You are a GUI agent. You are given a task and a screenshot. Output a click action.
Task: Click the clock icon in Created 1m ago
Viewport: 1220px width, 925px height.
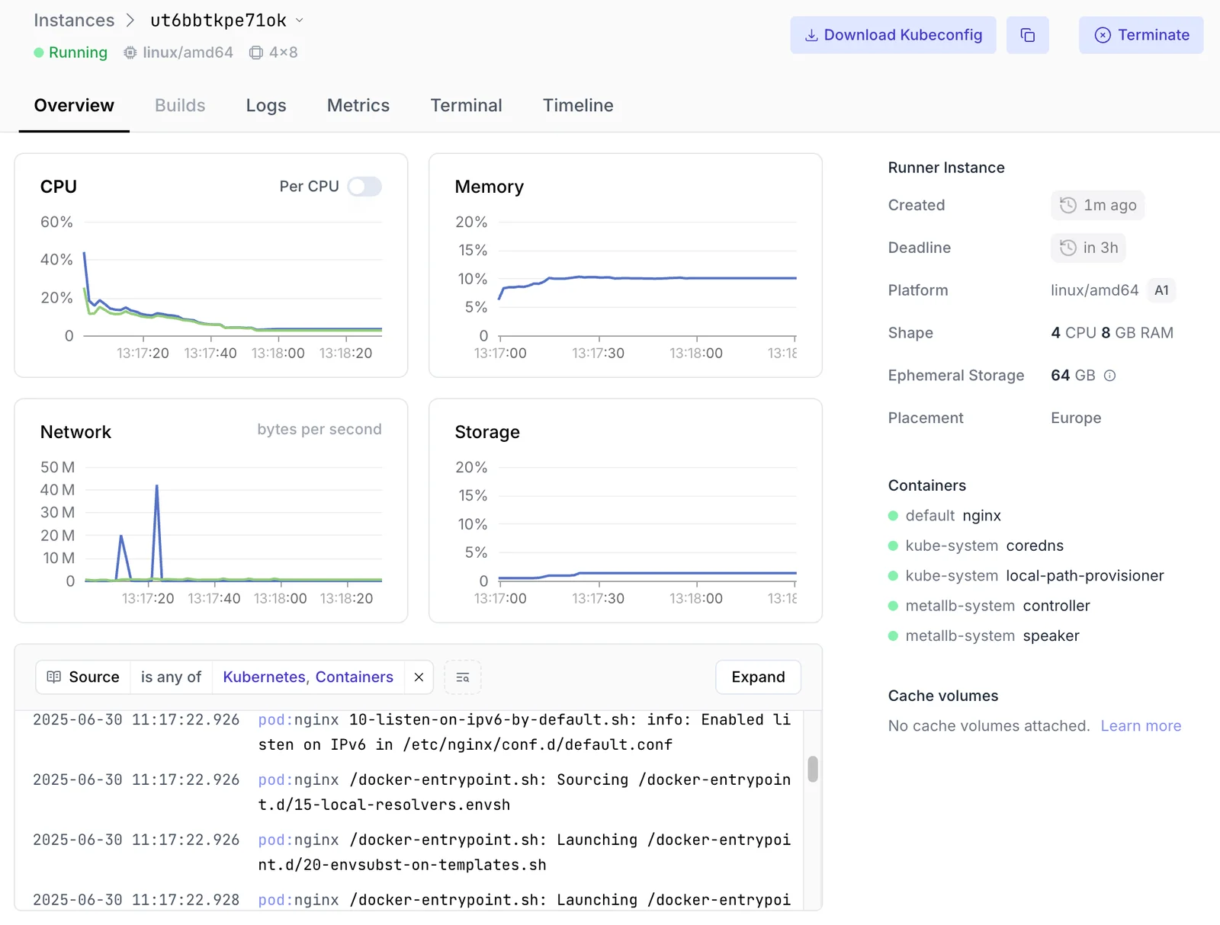pyautogui.click(x=1068, y=205)
